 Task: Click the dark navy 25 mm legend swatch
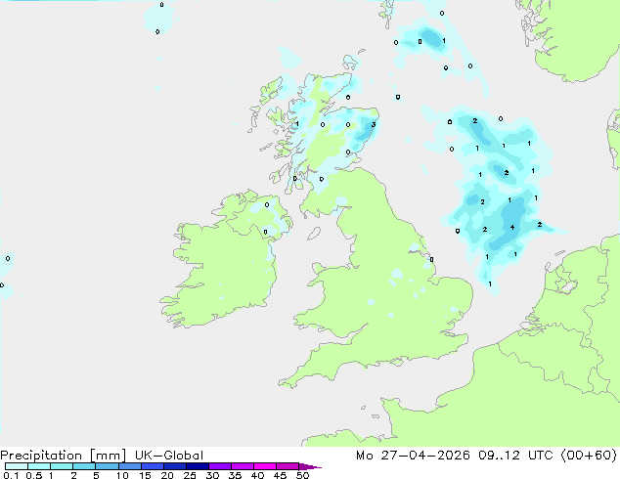click(x=198, y=466)
